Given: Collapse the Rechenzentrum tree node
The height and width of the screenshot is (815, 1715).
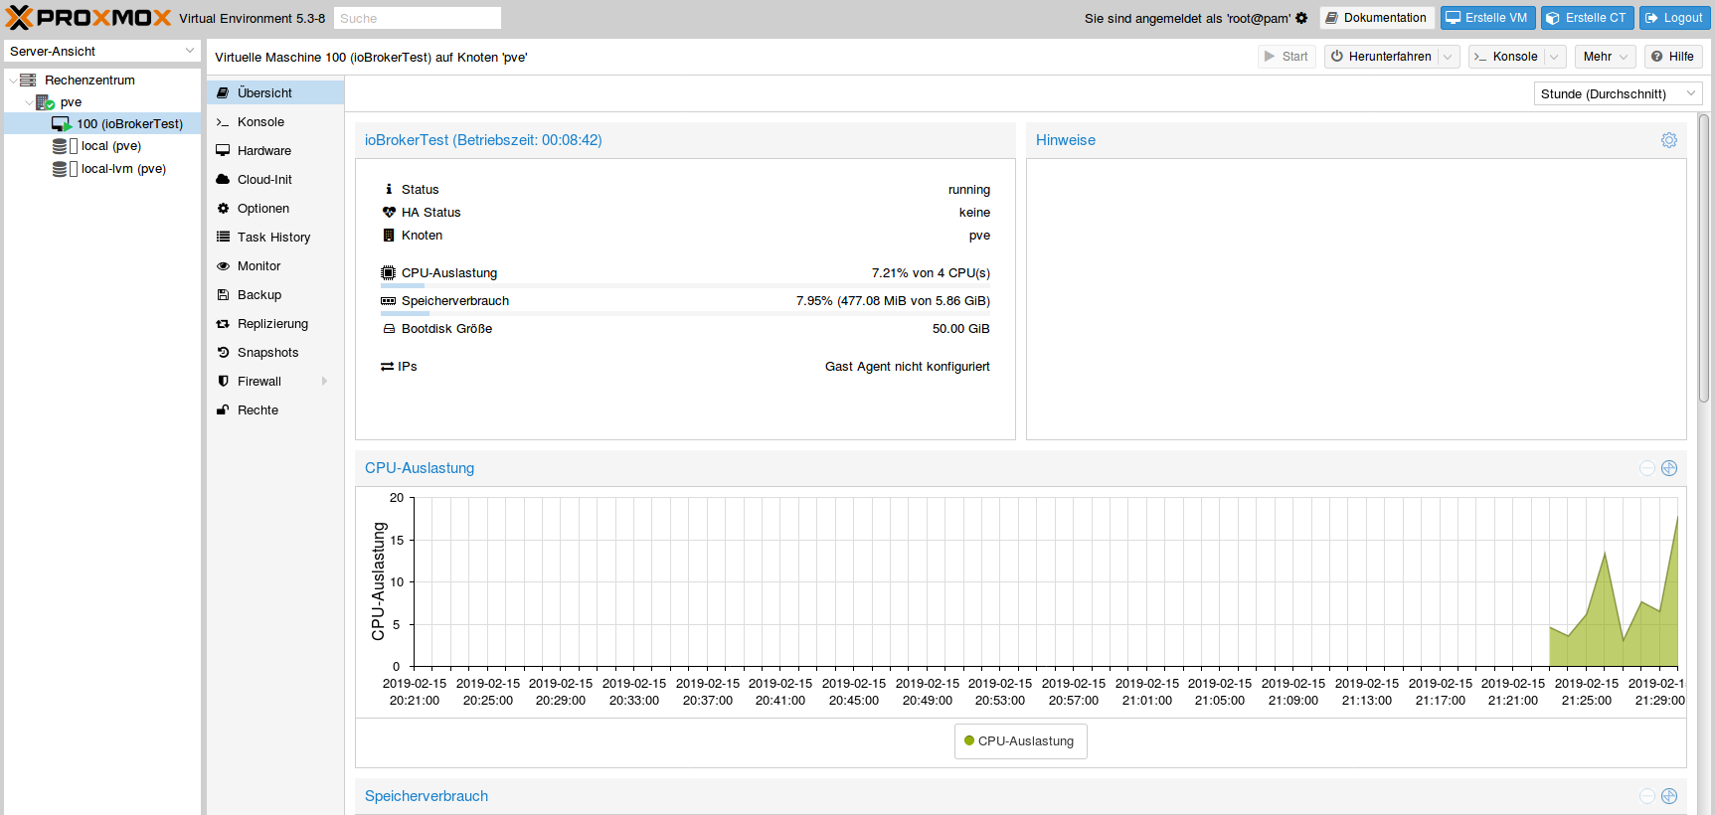Looking at the screenshot, I should (12, 81).
